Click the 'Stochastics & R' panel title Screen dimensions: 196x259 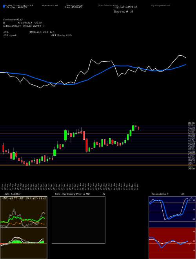tap(160, 194)
